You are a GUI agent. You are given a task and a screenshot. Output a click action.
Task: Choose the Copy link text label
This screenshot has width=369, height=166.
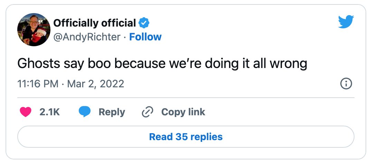[x=183, y=112]
